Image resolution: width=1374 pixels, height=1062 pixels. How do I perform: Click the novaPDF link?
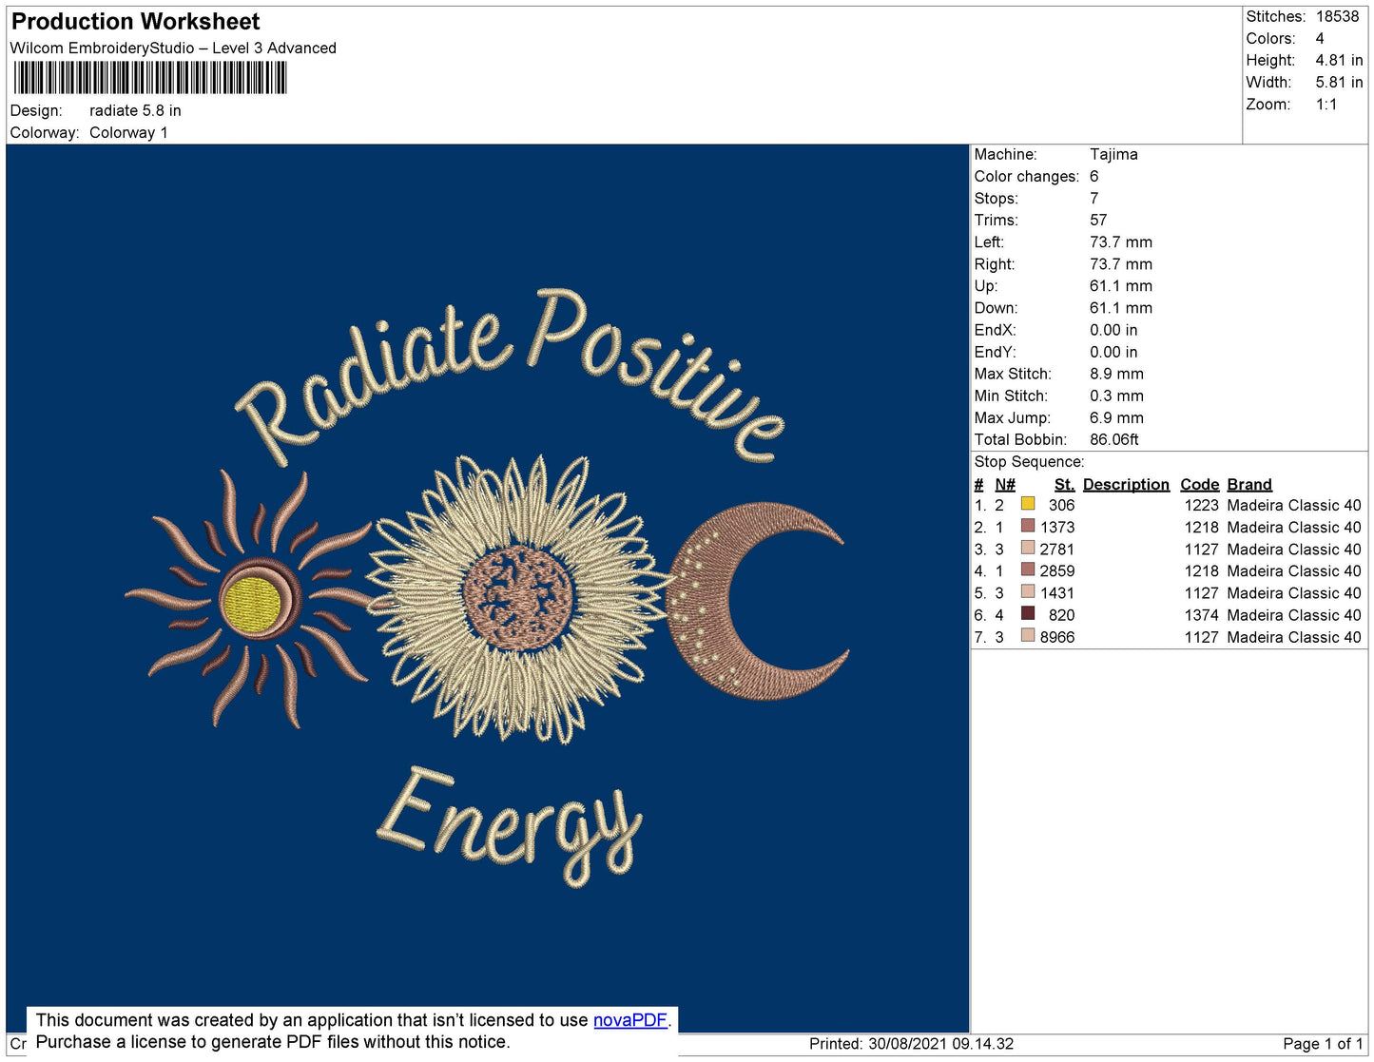(630, 1020)
